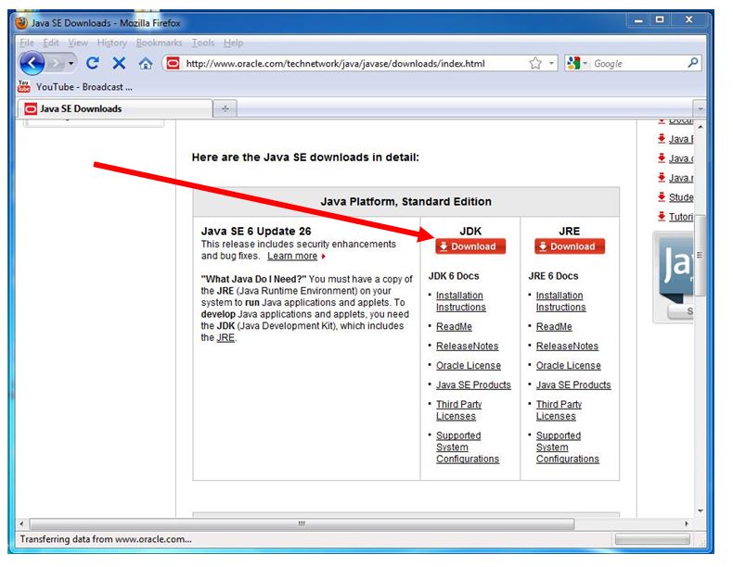Click the search magnifier icon
Screen dimensions: 733x567
click(693, 64)
